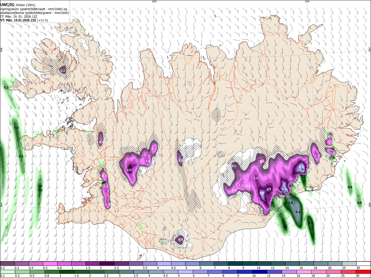Image resolution: width=371 pixels, height=278 pixels.
Task: Click the 0.1 label in the rain legend
Action: pos(2,276)
